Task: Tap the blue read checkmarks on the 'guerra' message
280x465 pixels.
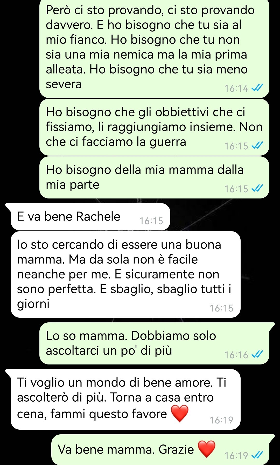Action: (x=257, y=146)
